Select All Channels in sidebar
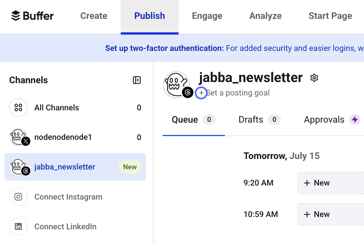Screen dimensions: 364x243 [x=75, y=107]
